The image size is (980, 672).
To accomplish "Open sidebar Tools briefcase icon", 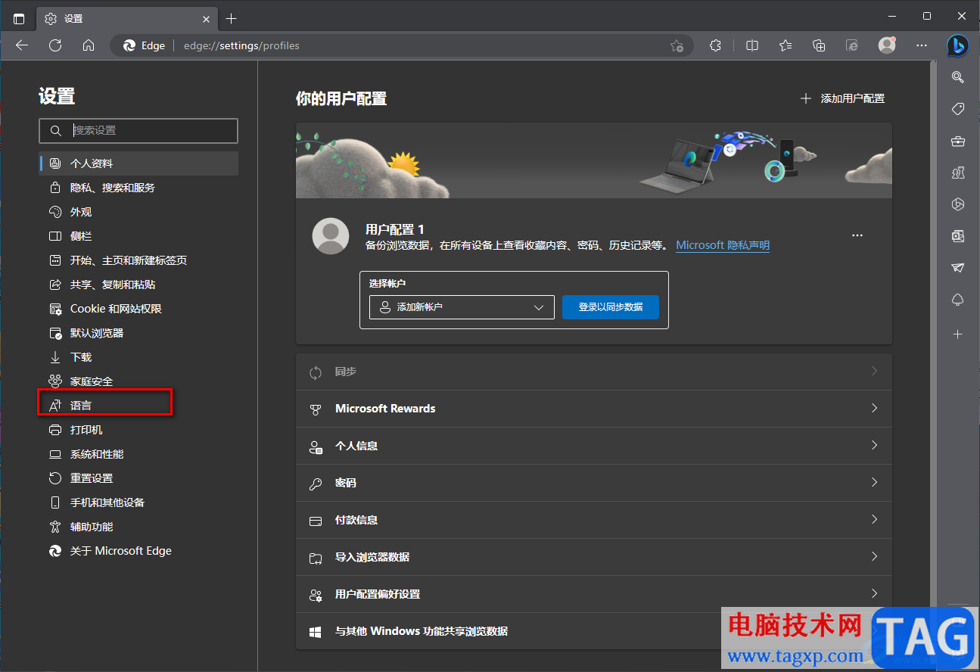I will tap(957, 141).
